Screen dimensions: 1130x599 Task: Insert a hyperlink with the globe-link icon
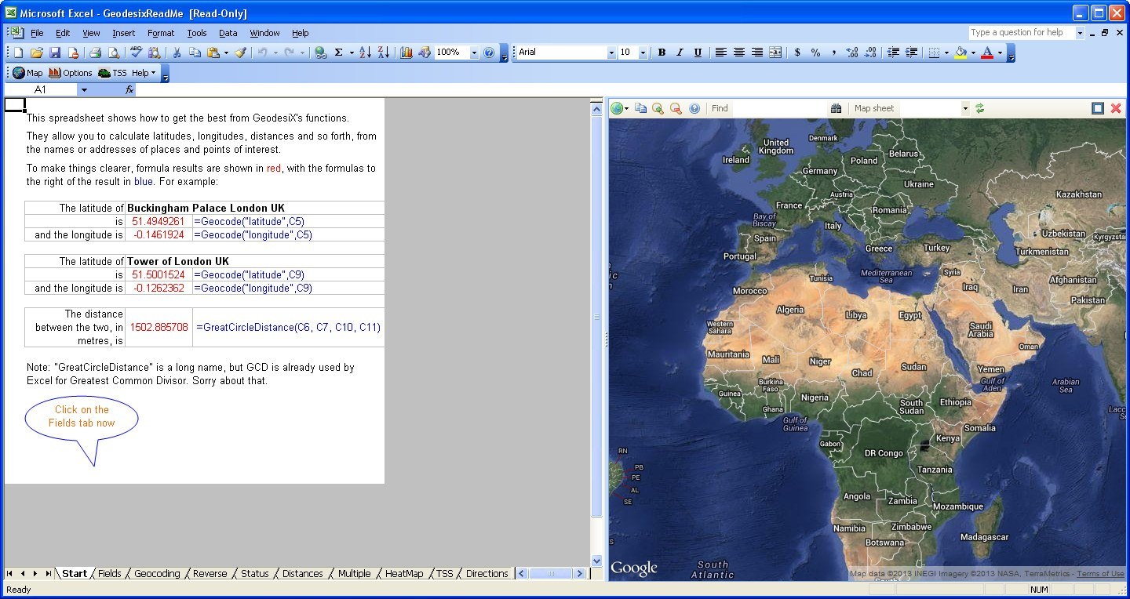pyautogui.click(x=320, y=53)
